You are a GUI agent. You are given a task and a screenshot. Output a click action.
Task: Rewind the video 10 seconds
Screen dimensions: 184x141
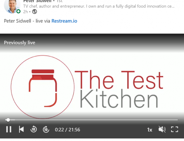pyautogui.click(x=33, y=129)
